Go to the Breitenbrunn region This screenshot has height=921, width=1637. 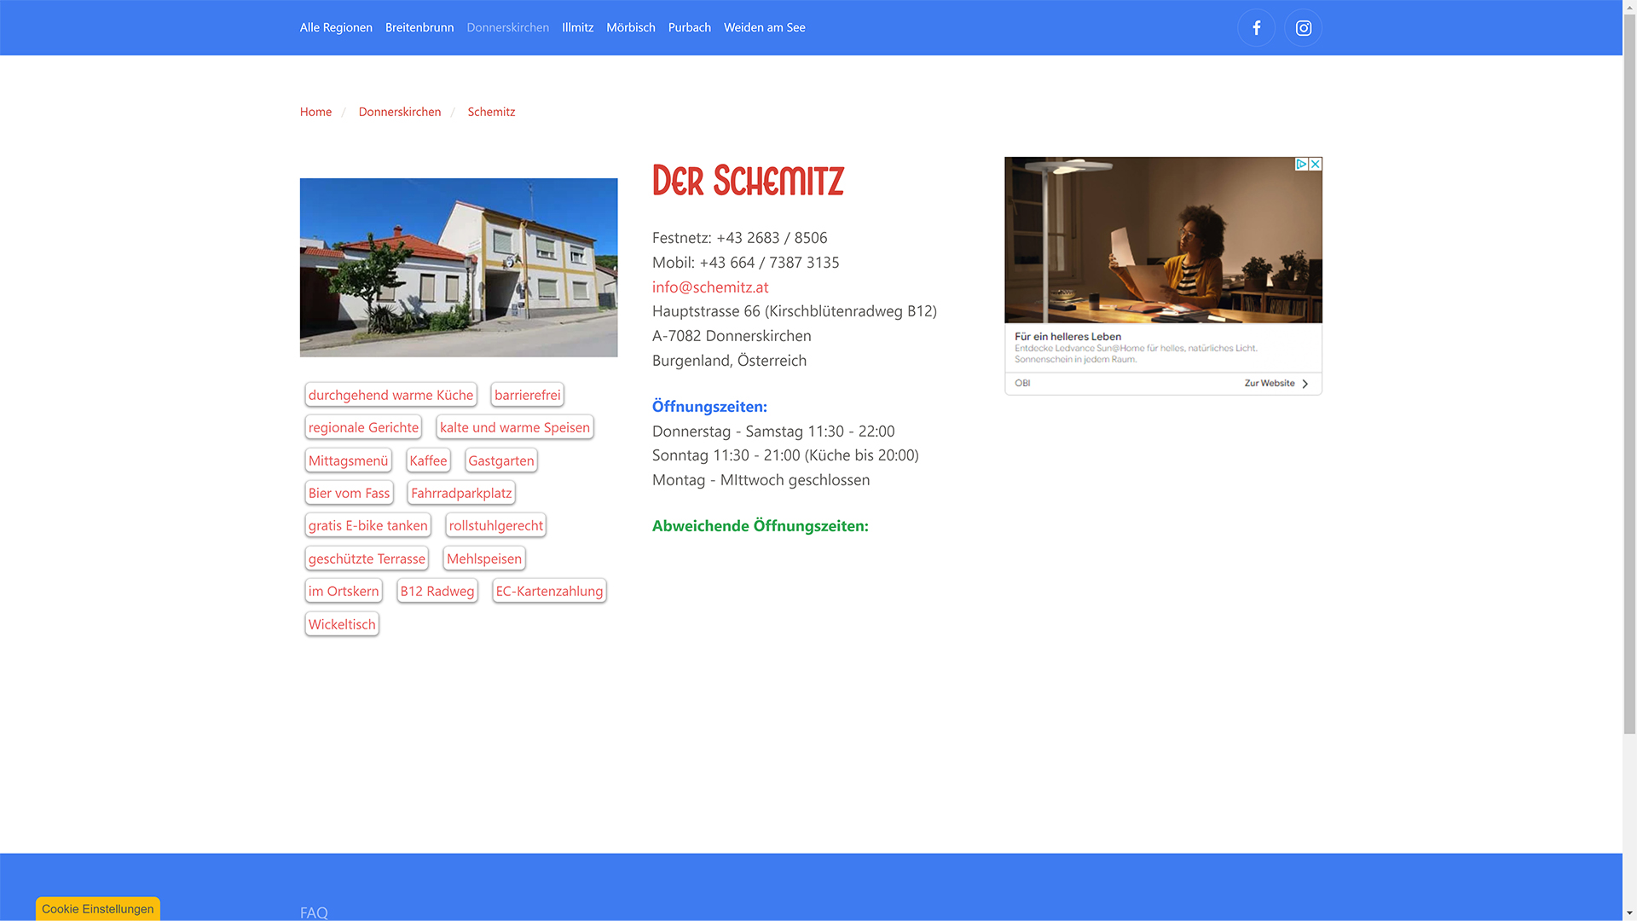coord(419,27)
